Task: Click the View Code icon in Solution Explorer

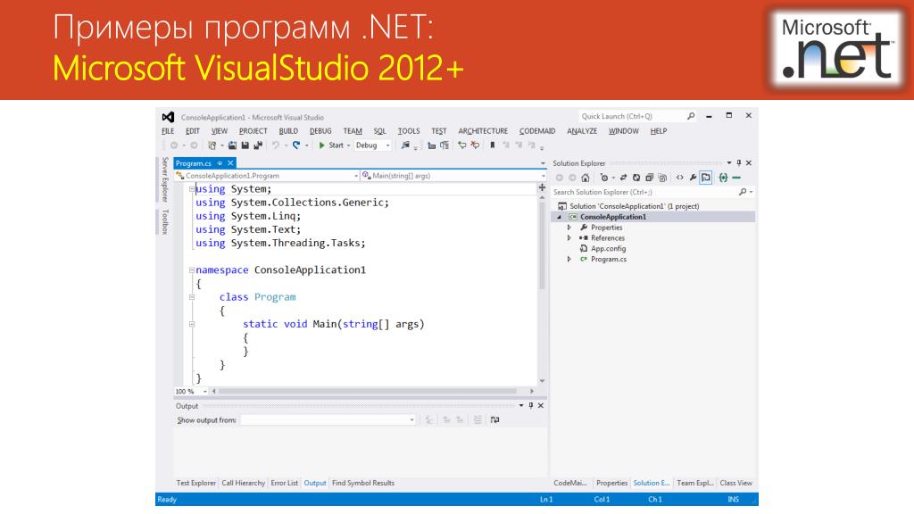Action: pyautogui.click(x=679, y=178)
